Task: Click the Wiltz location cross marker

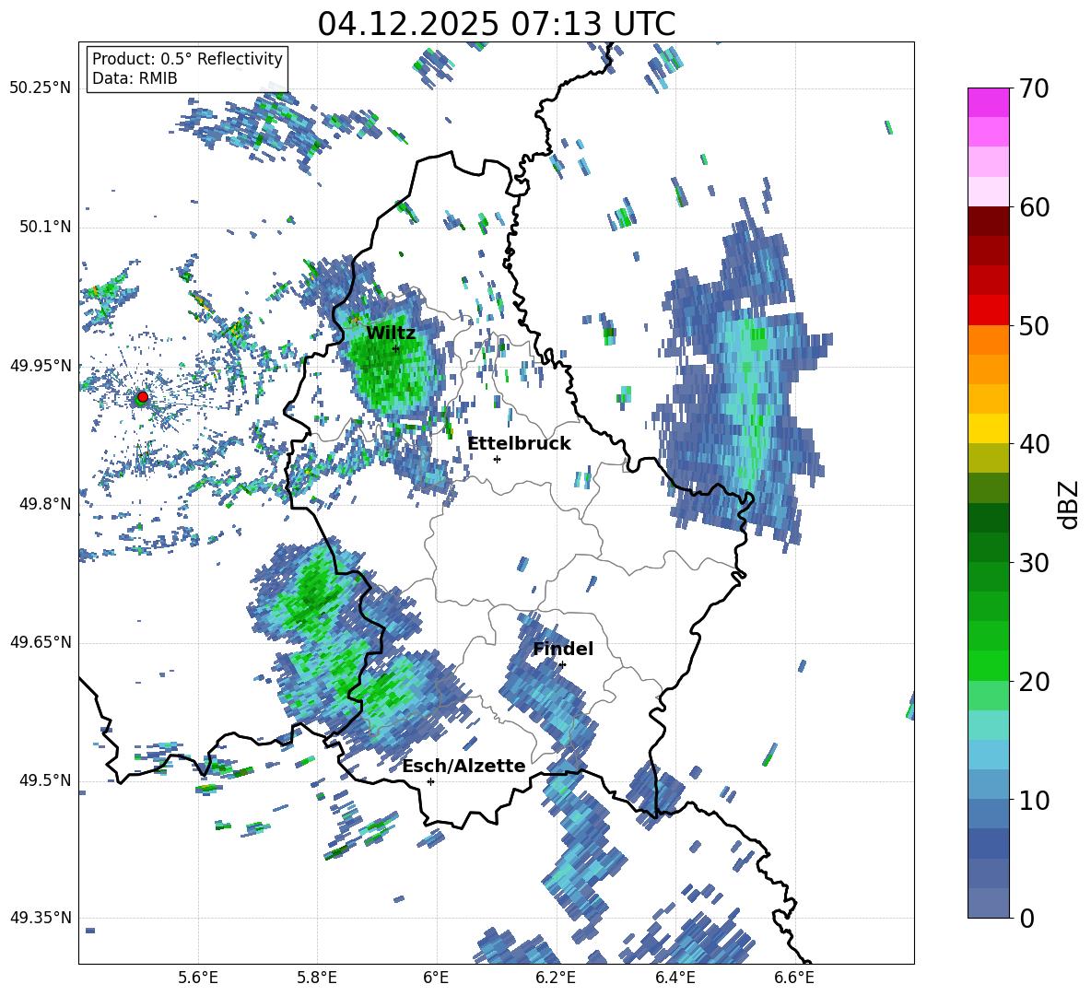Action: pos(396,348)
